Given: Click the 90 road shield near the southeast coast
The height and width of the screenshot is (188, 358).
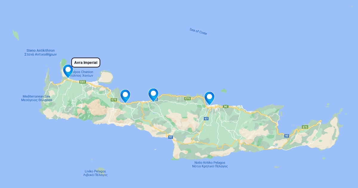Looking at the screenshot, I should point(287,136).
